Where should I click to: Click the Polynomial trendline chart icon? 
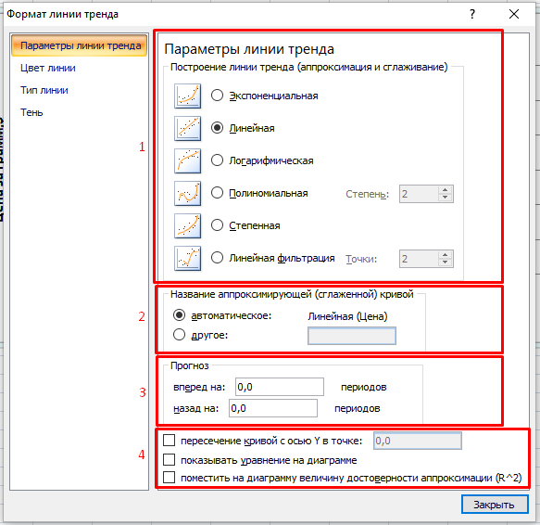point(187,193)
